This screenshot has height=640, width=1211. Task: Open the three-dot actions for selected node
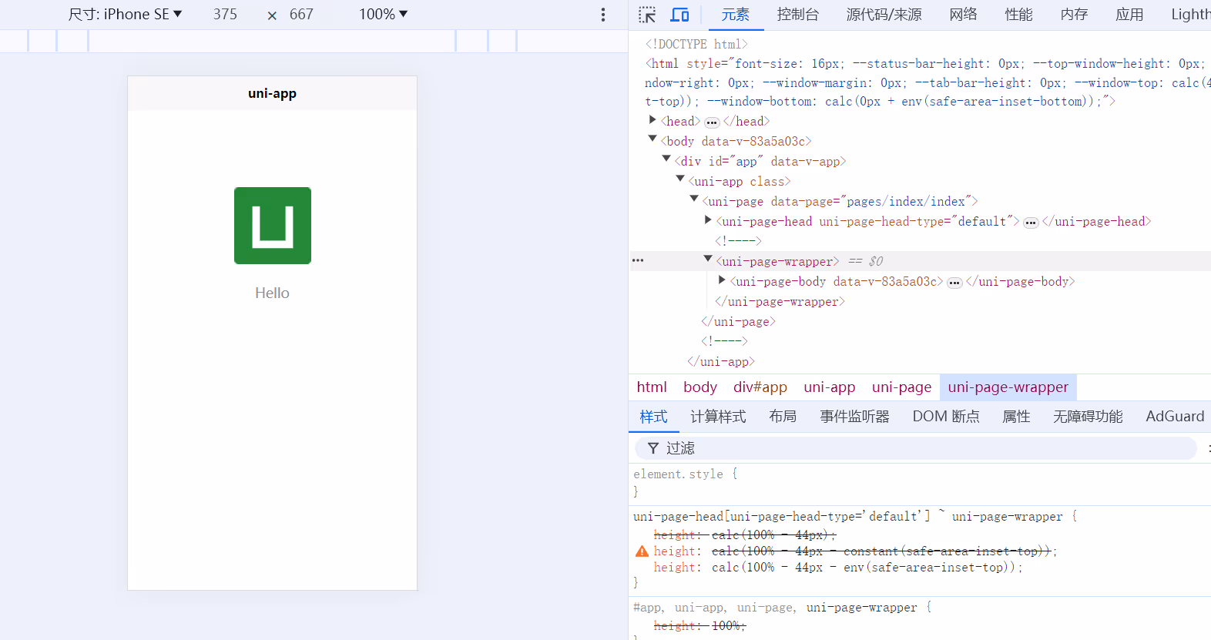(x=638, y=260)
